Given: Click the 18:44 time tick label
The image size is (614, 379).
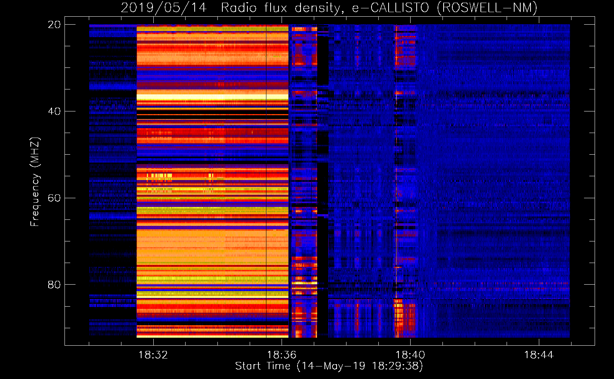Looking at the screenshot, I should click(539, 355).
